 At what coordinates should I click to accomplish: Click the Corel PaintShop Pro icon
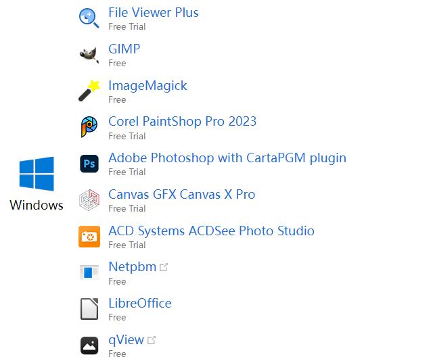(89, 127)
